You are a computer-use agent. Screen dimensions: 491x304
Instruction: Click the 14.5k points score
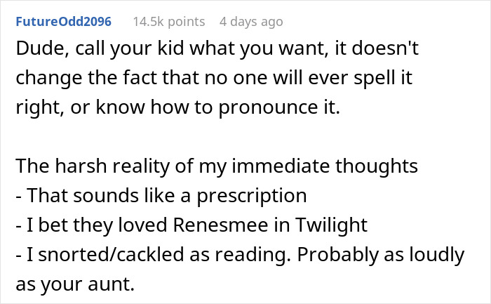[x=169, y=22]
